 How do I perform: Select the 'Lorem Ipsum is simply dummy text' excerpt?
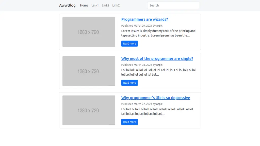158,33
